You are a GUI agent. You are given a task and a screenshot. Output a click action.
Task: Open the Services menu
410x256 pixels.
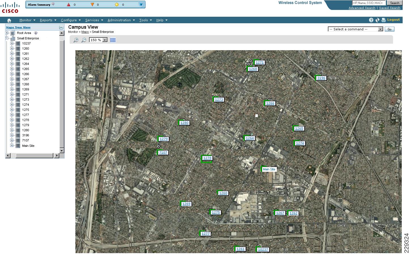point(94,20)
